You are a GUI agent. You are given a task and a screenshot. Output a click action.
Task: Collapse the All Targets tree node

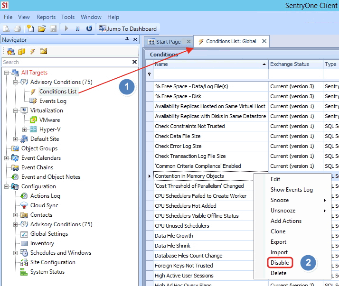coord(7,73)
